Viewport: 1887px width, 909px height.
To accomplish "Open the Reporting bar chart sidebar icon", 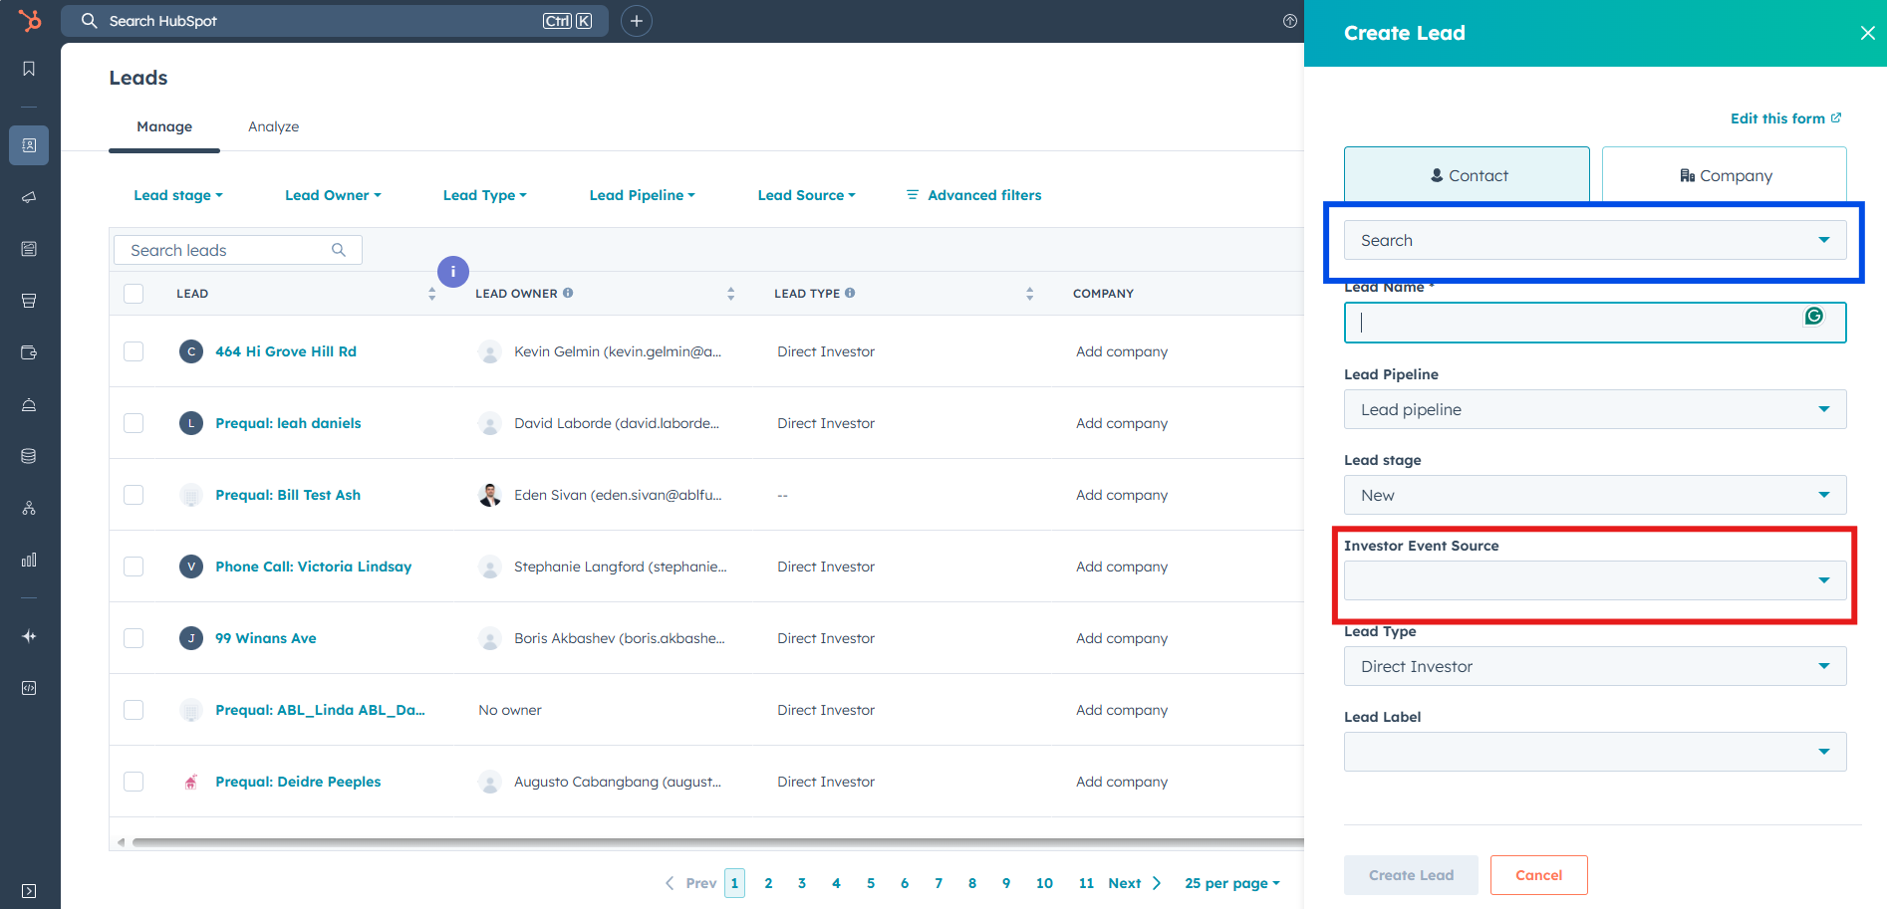I will coord(29,560).
